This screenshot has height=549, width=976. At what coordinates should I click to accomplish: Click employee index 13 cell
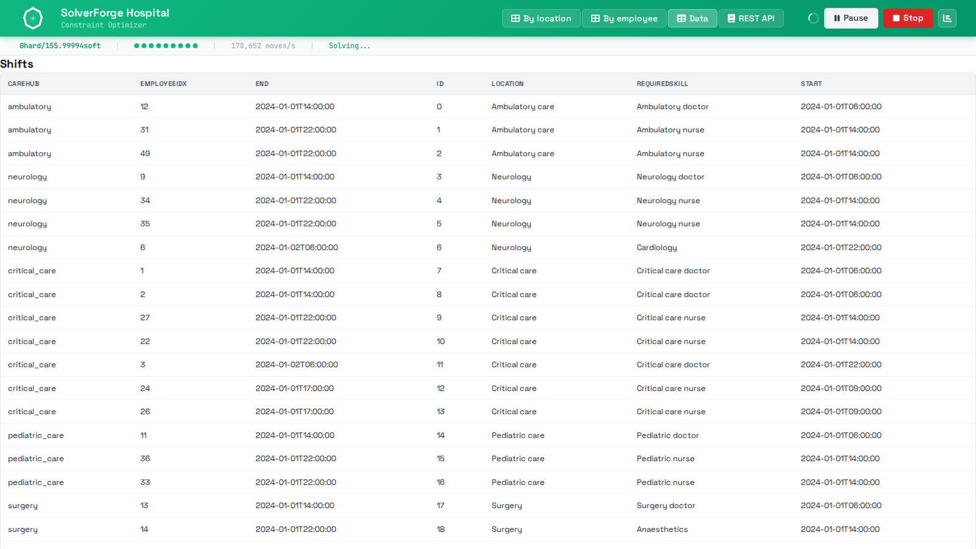pos(145,506)
